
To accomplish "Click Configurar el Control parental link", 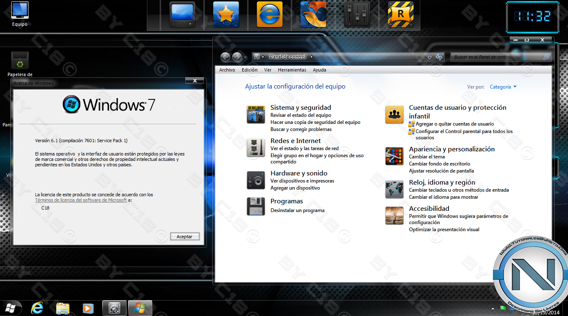I will (464, 134).
